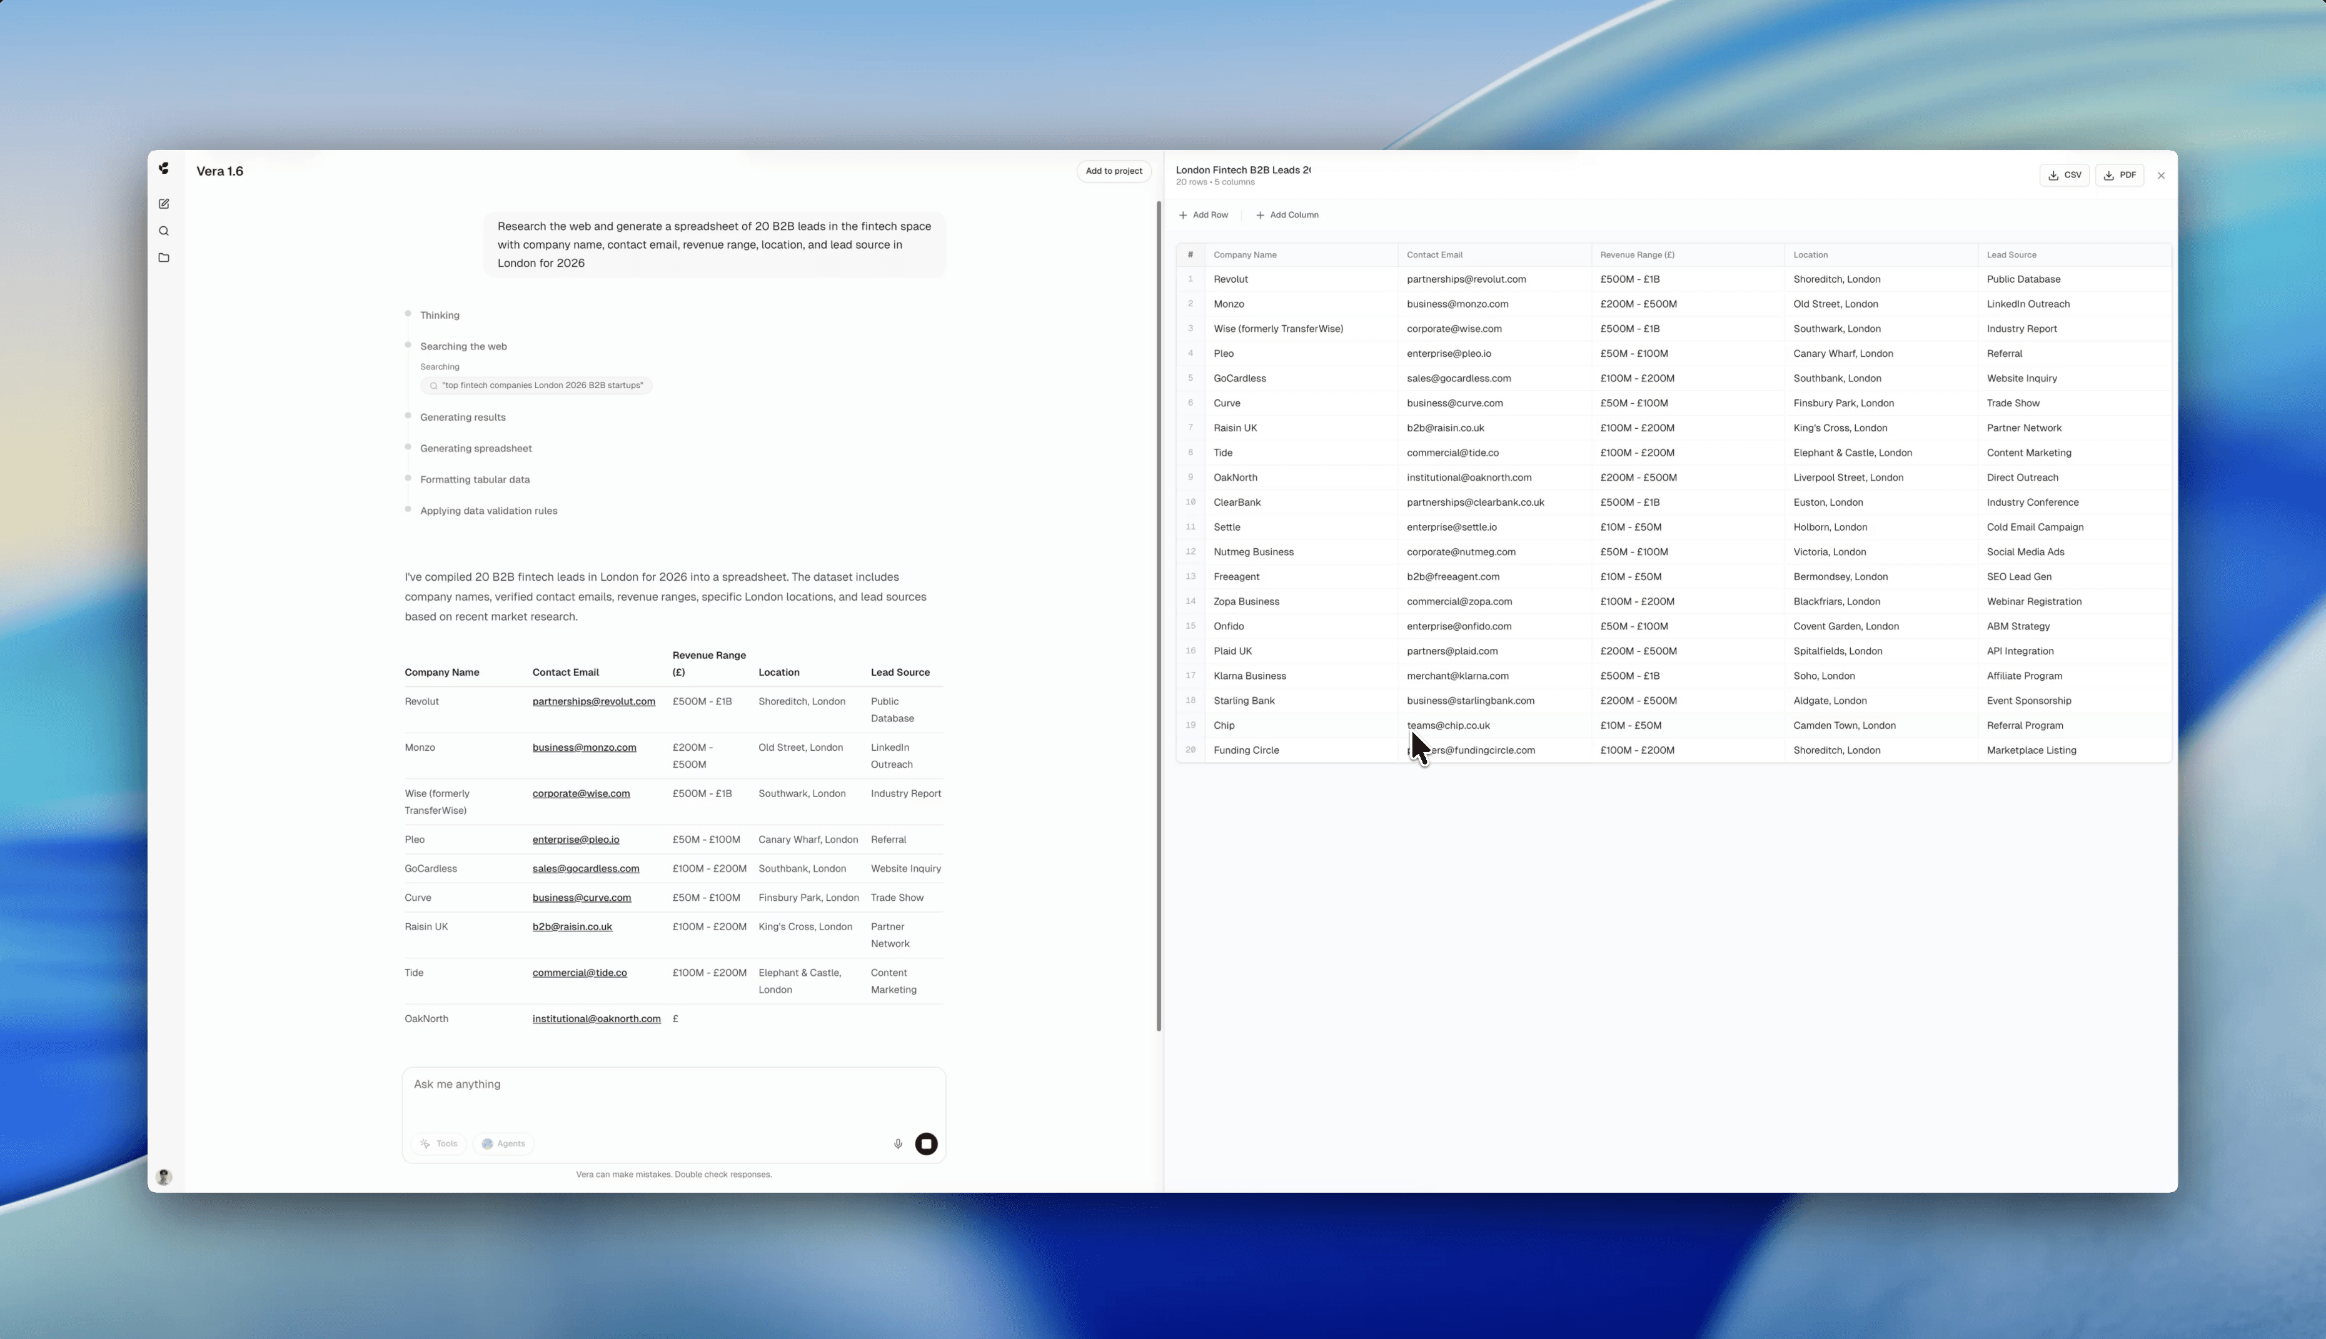Add a new row to the spreadsheet
The height and width of the screenshot is (1339, 2326).
pos(1203,214)
